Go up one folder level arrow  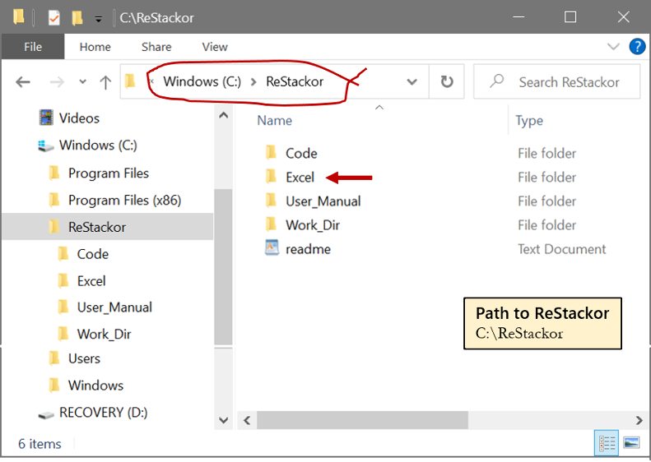[x=105, y=82]
